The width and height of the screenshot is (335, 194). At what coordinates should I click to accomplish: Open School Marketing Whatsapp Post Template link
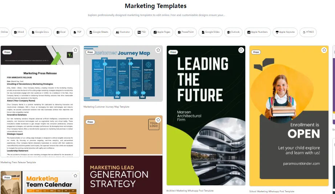point(272,191)
